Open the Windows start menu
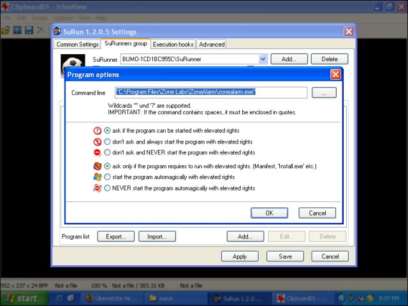This screenshot has height=306, width=408. click(x=24, y=298)
